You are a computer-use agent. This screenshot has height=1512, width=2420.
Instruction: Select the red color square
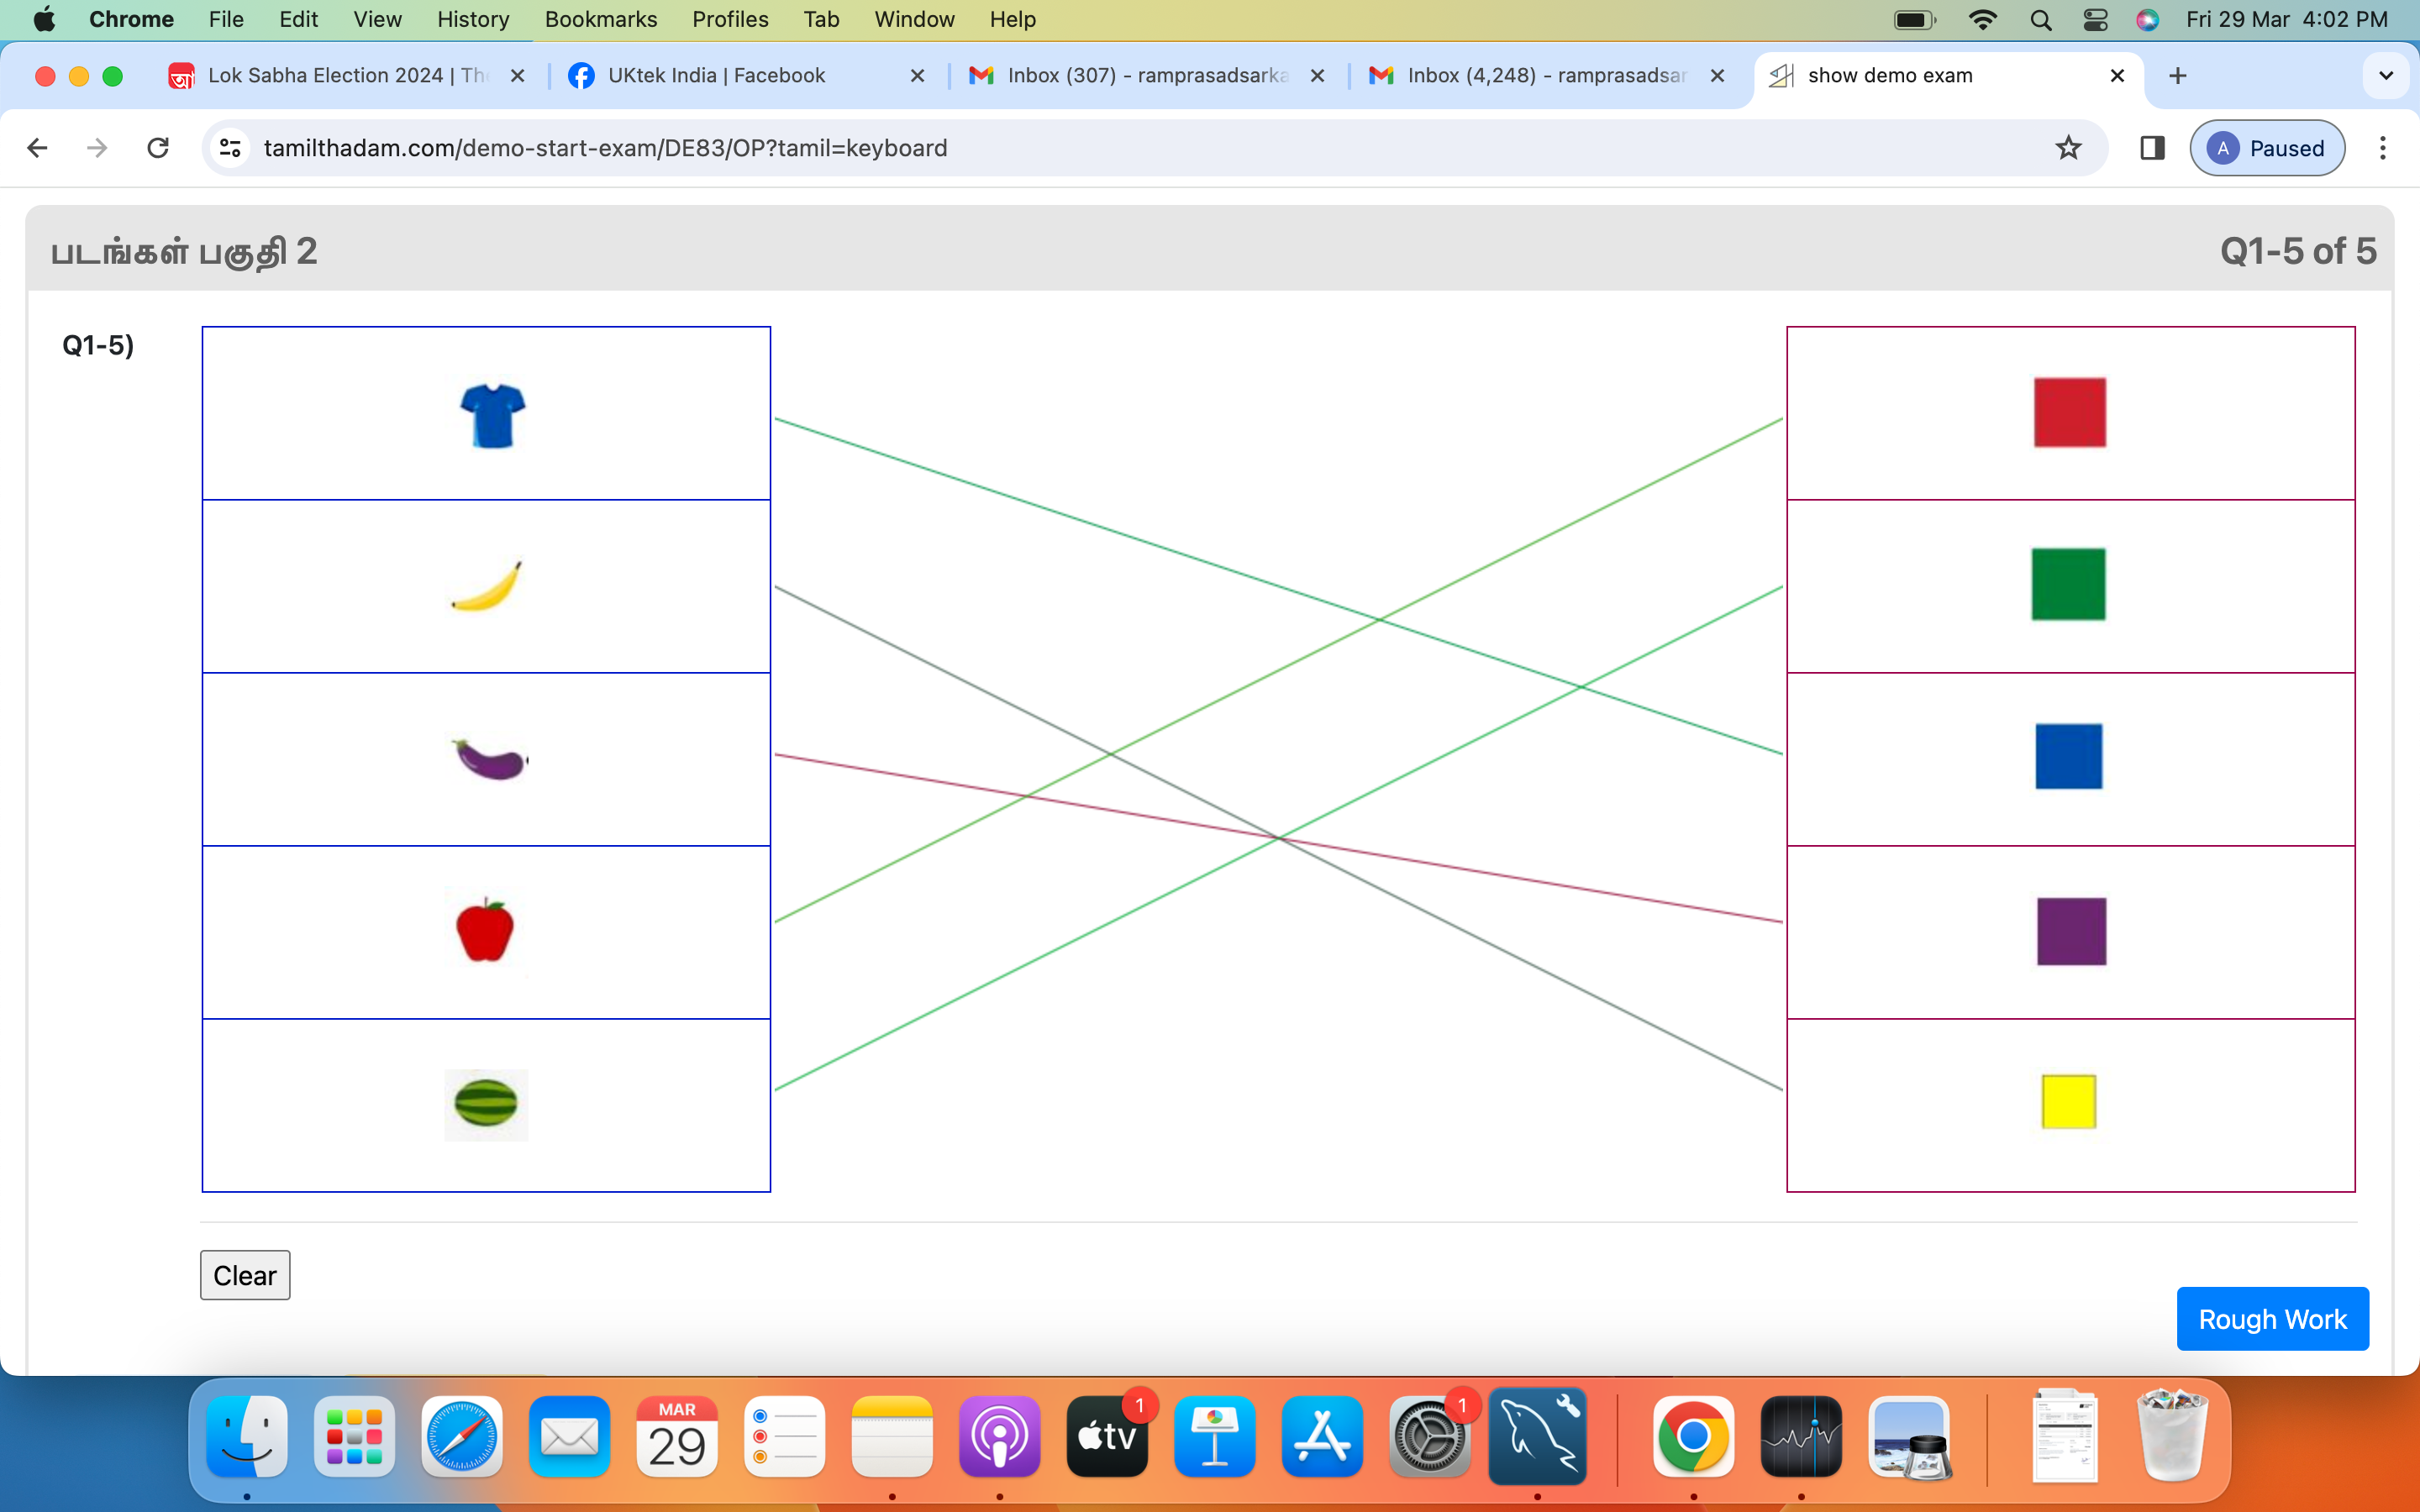(2069, 412)
